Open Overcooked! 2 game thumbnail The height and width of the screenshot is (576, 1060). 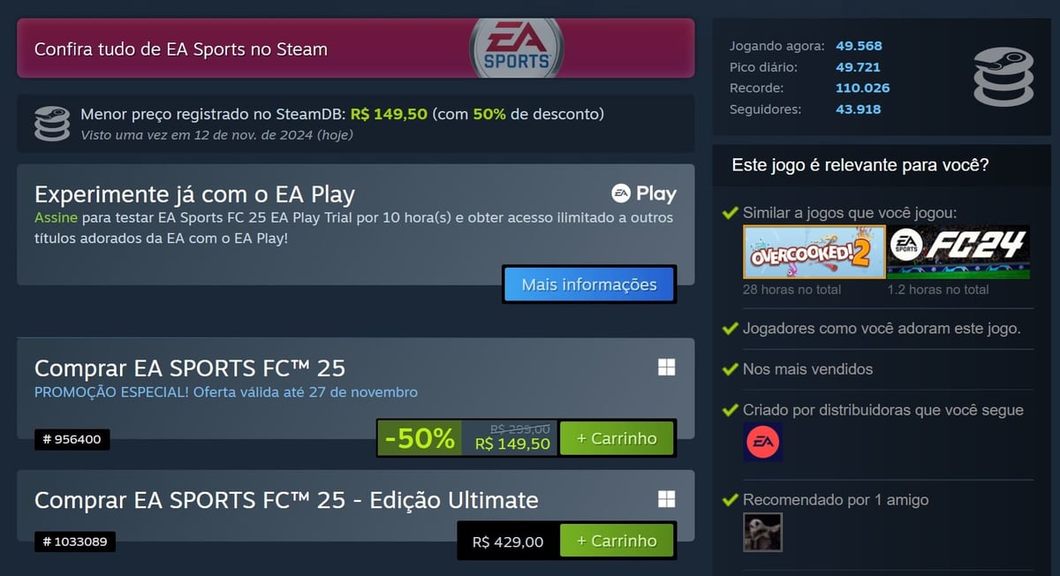(814, 253)
